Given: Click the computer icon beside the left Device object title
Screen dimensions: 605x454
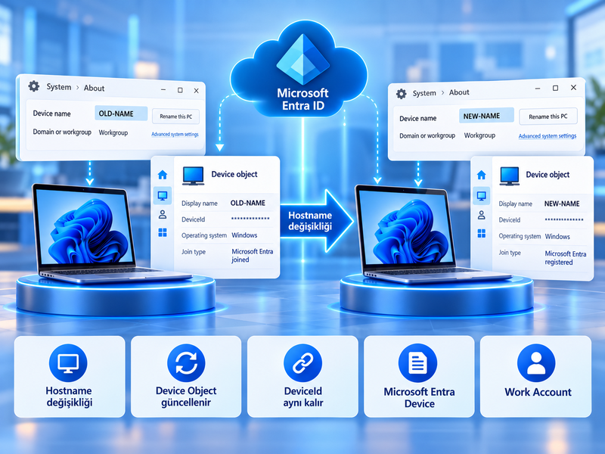Looking at the screenshot, I should coord(193,176).
